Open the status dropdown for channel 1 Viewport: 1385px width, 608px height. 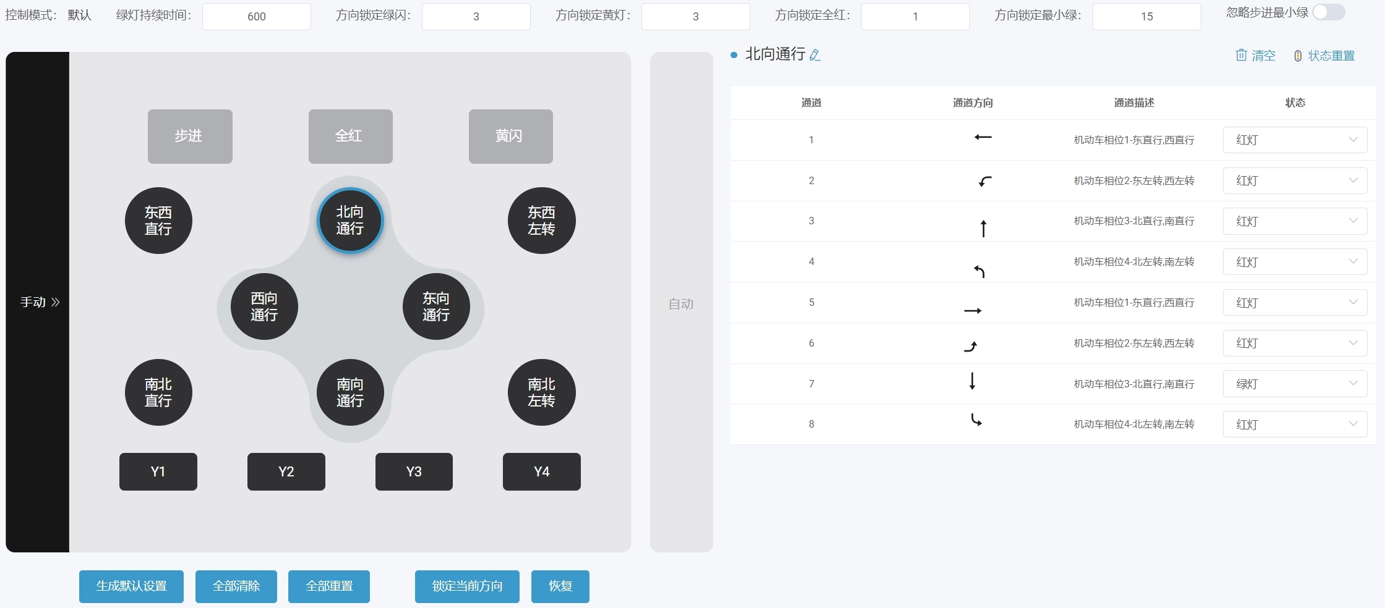(1295, 140)
